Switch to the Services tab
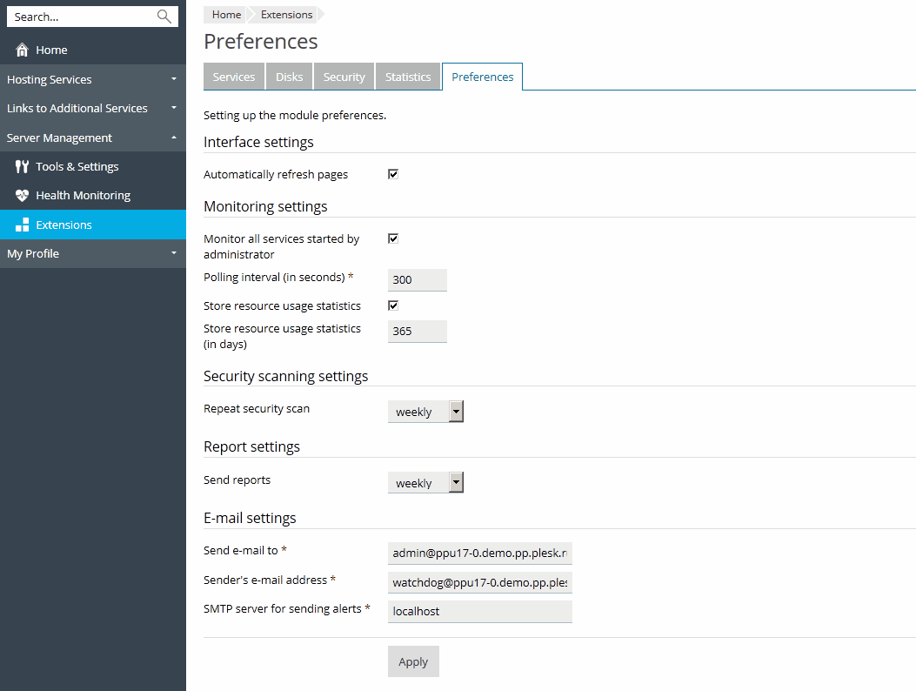Viewport: 916px width, 691px height. point(234,77)
